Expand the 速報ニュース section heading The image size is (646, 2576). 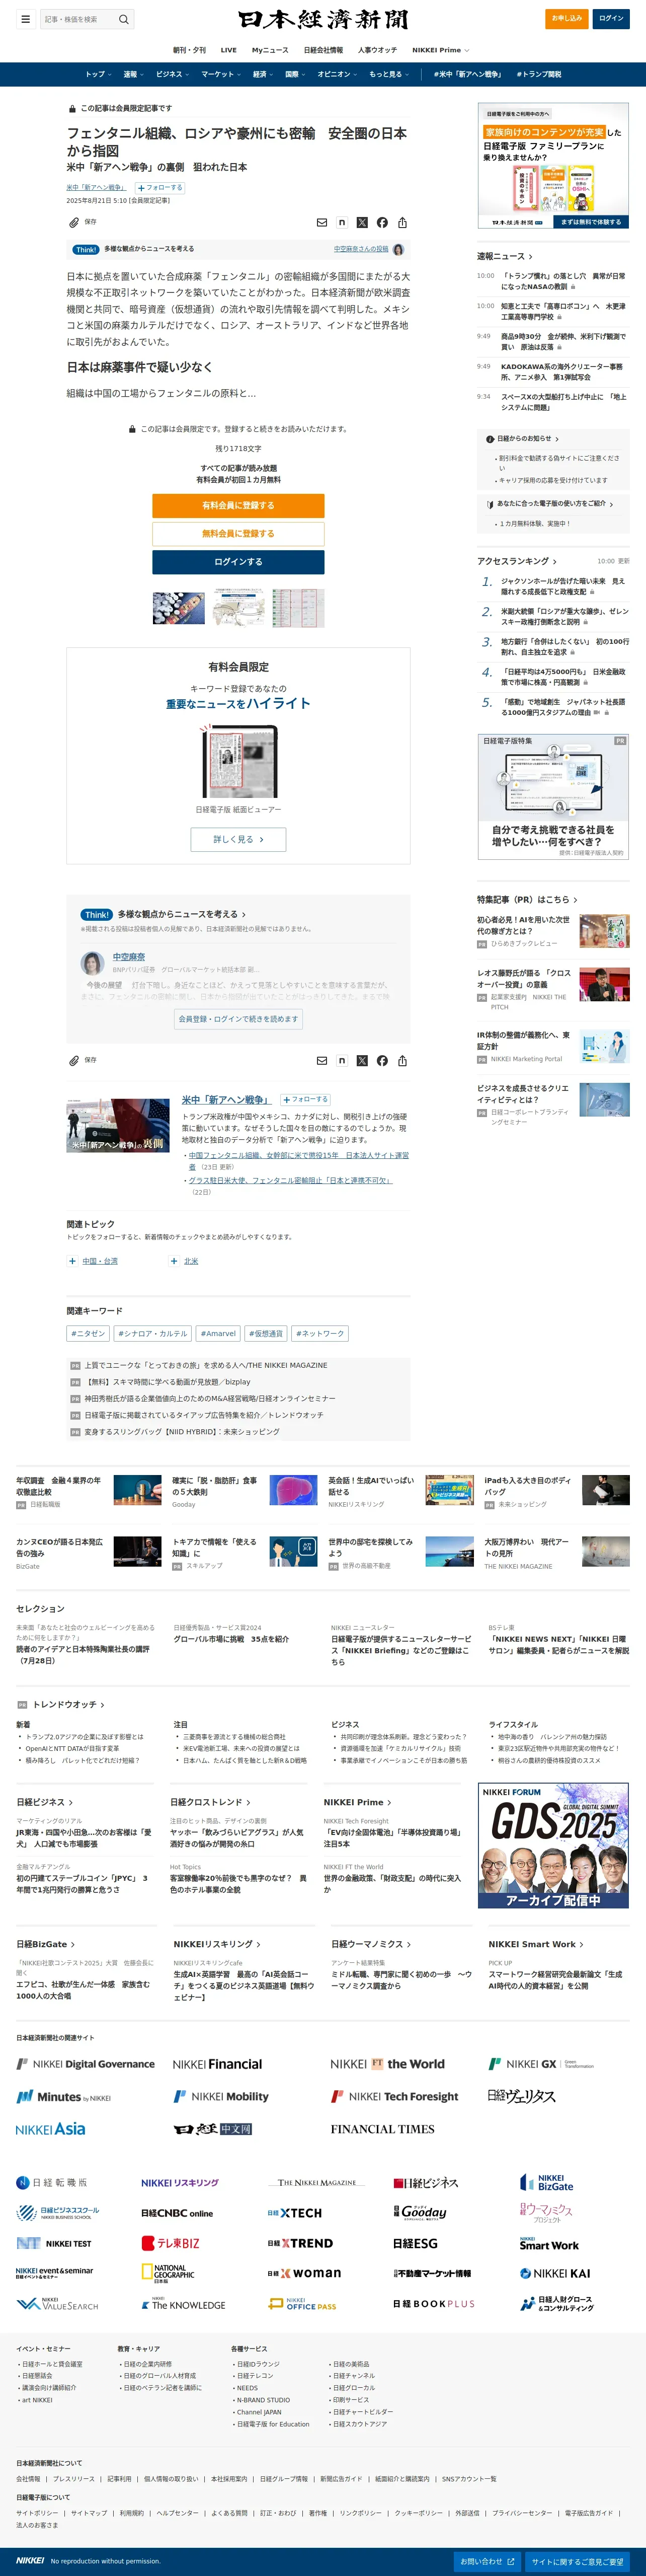tap(505, 257)
